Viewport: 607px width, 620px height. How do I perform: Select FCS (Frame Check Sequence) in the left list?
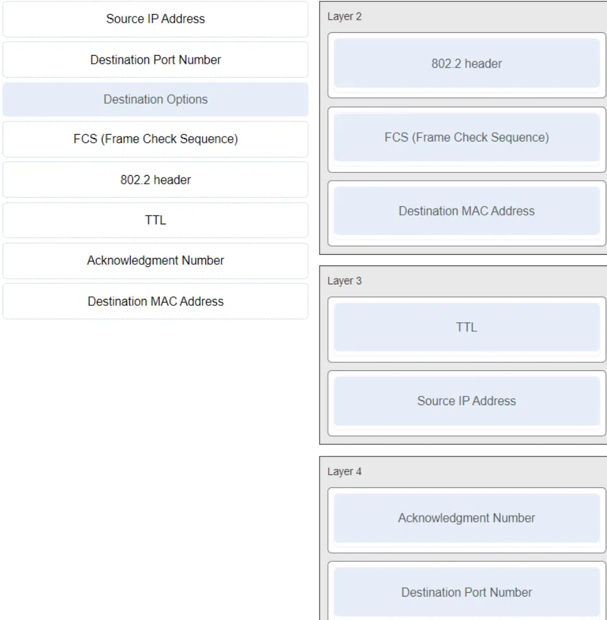(x=155, y=139)
